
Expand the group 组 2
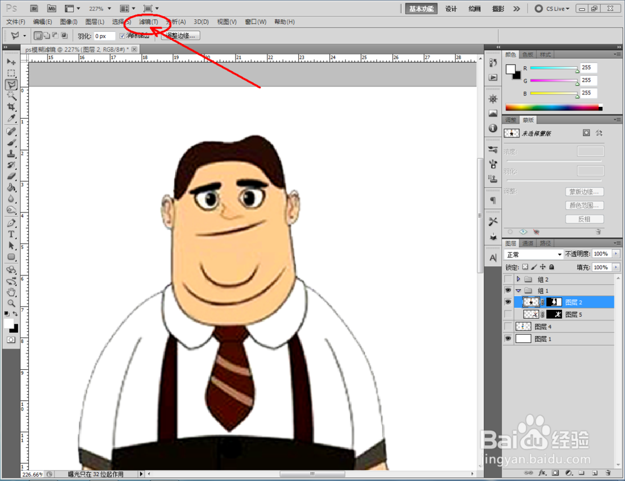coord(518,279)
